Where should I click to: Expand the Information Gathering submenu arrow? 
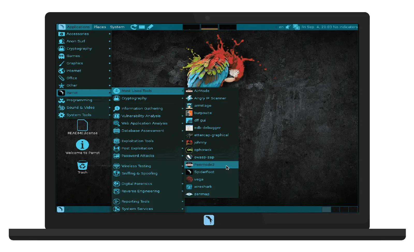click(x=182, y=108)
